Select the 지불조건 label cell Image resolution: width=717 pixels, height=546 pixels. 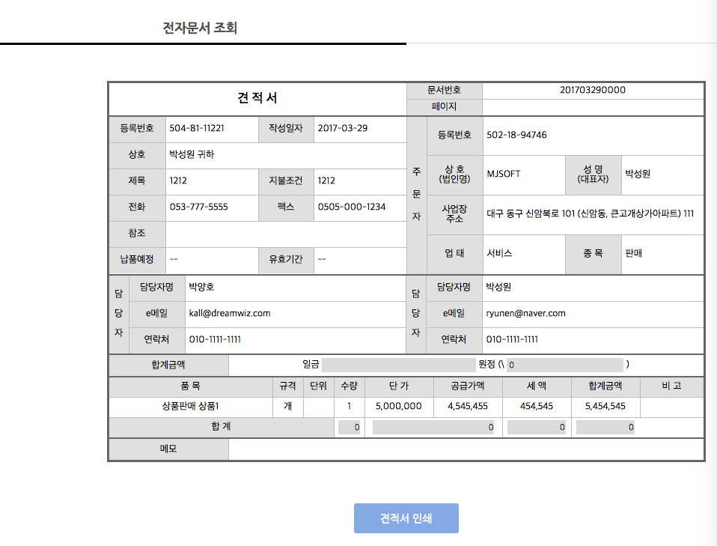[286, 181]
